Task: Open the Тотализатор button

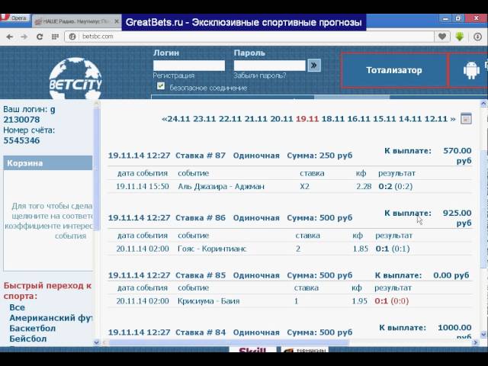Action: click(394, 70)
